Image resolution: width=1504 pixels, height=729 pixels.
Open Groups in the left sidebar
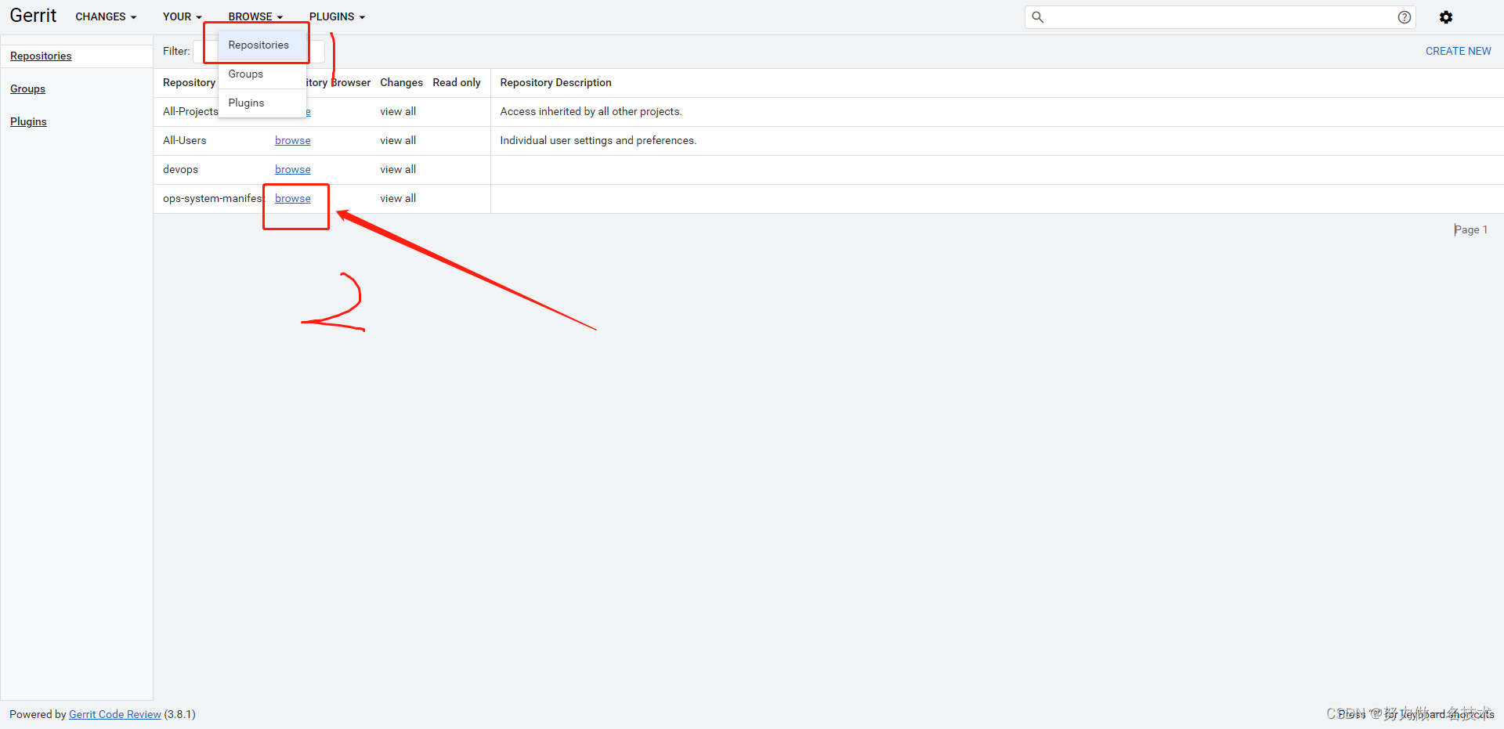tap(27, 88)
